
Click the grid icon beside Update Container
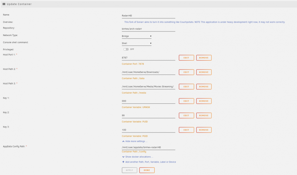(4, 4)
